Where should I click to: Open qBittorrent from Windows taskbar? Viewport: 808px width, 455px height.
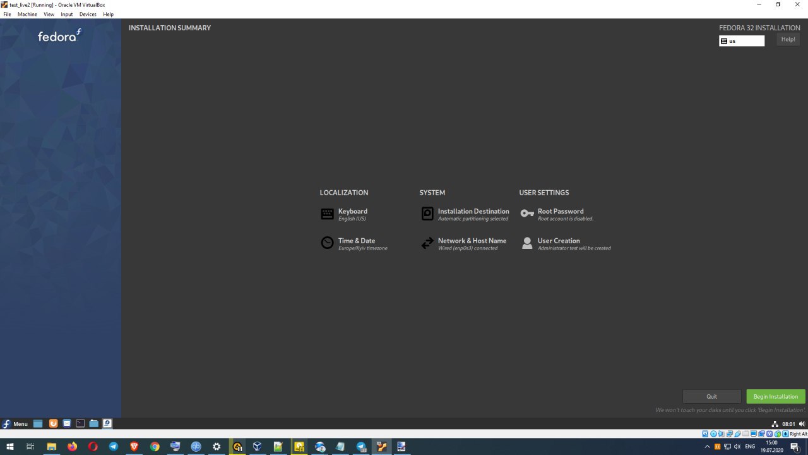click(196, 447)
